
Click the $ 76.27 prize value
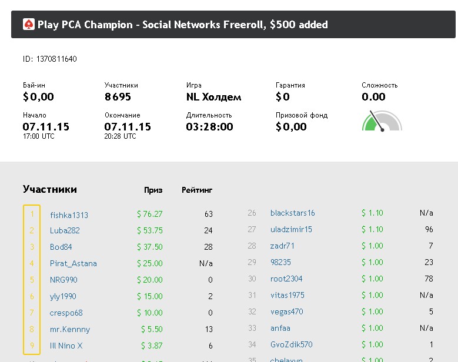pyautogui.click(x=149, y=214)
